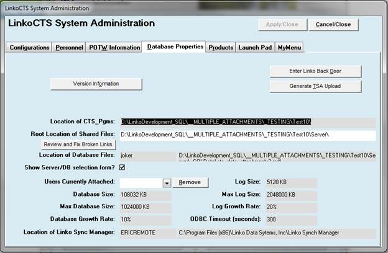Click the Version Information button
388x253 pixels.
[x=96, y=83]
